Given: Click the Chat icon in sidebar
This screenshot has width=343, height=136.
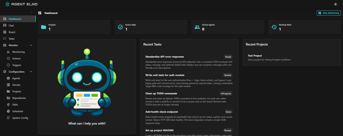Looking at the screenshot, I should click(5, 26).
